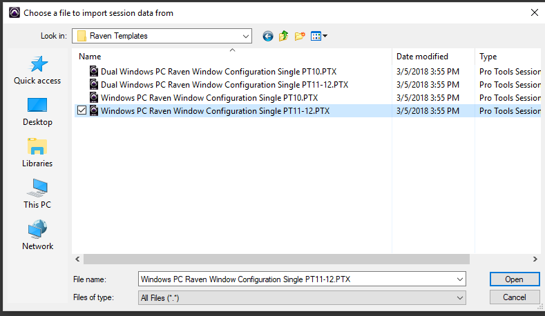Open the View Menu icon
This screenshot has height=316, width=545.
318,36
